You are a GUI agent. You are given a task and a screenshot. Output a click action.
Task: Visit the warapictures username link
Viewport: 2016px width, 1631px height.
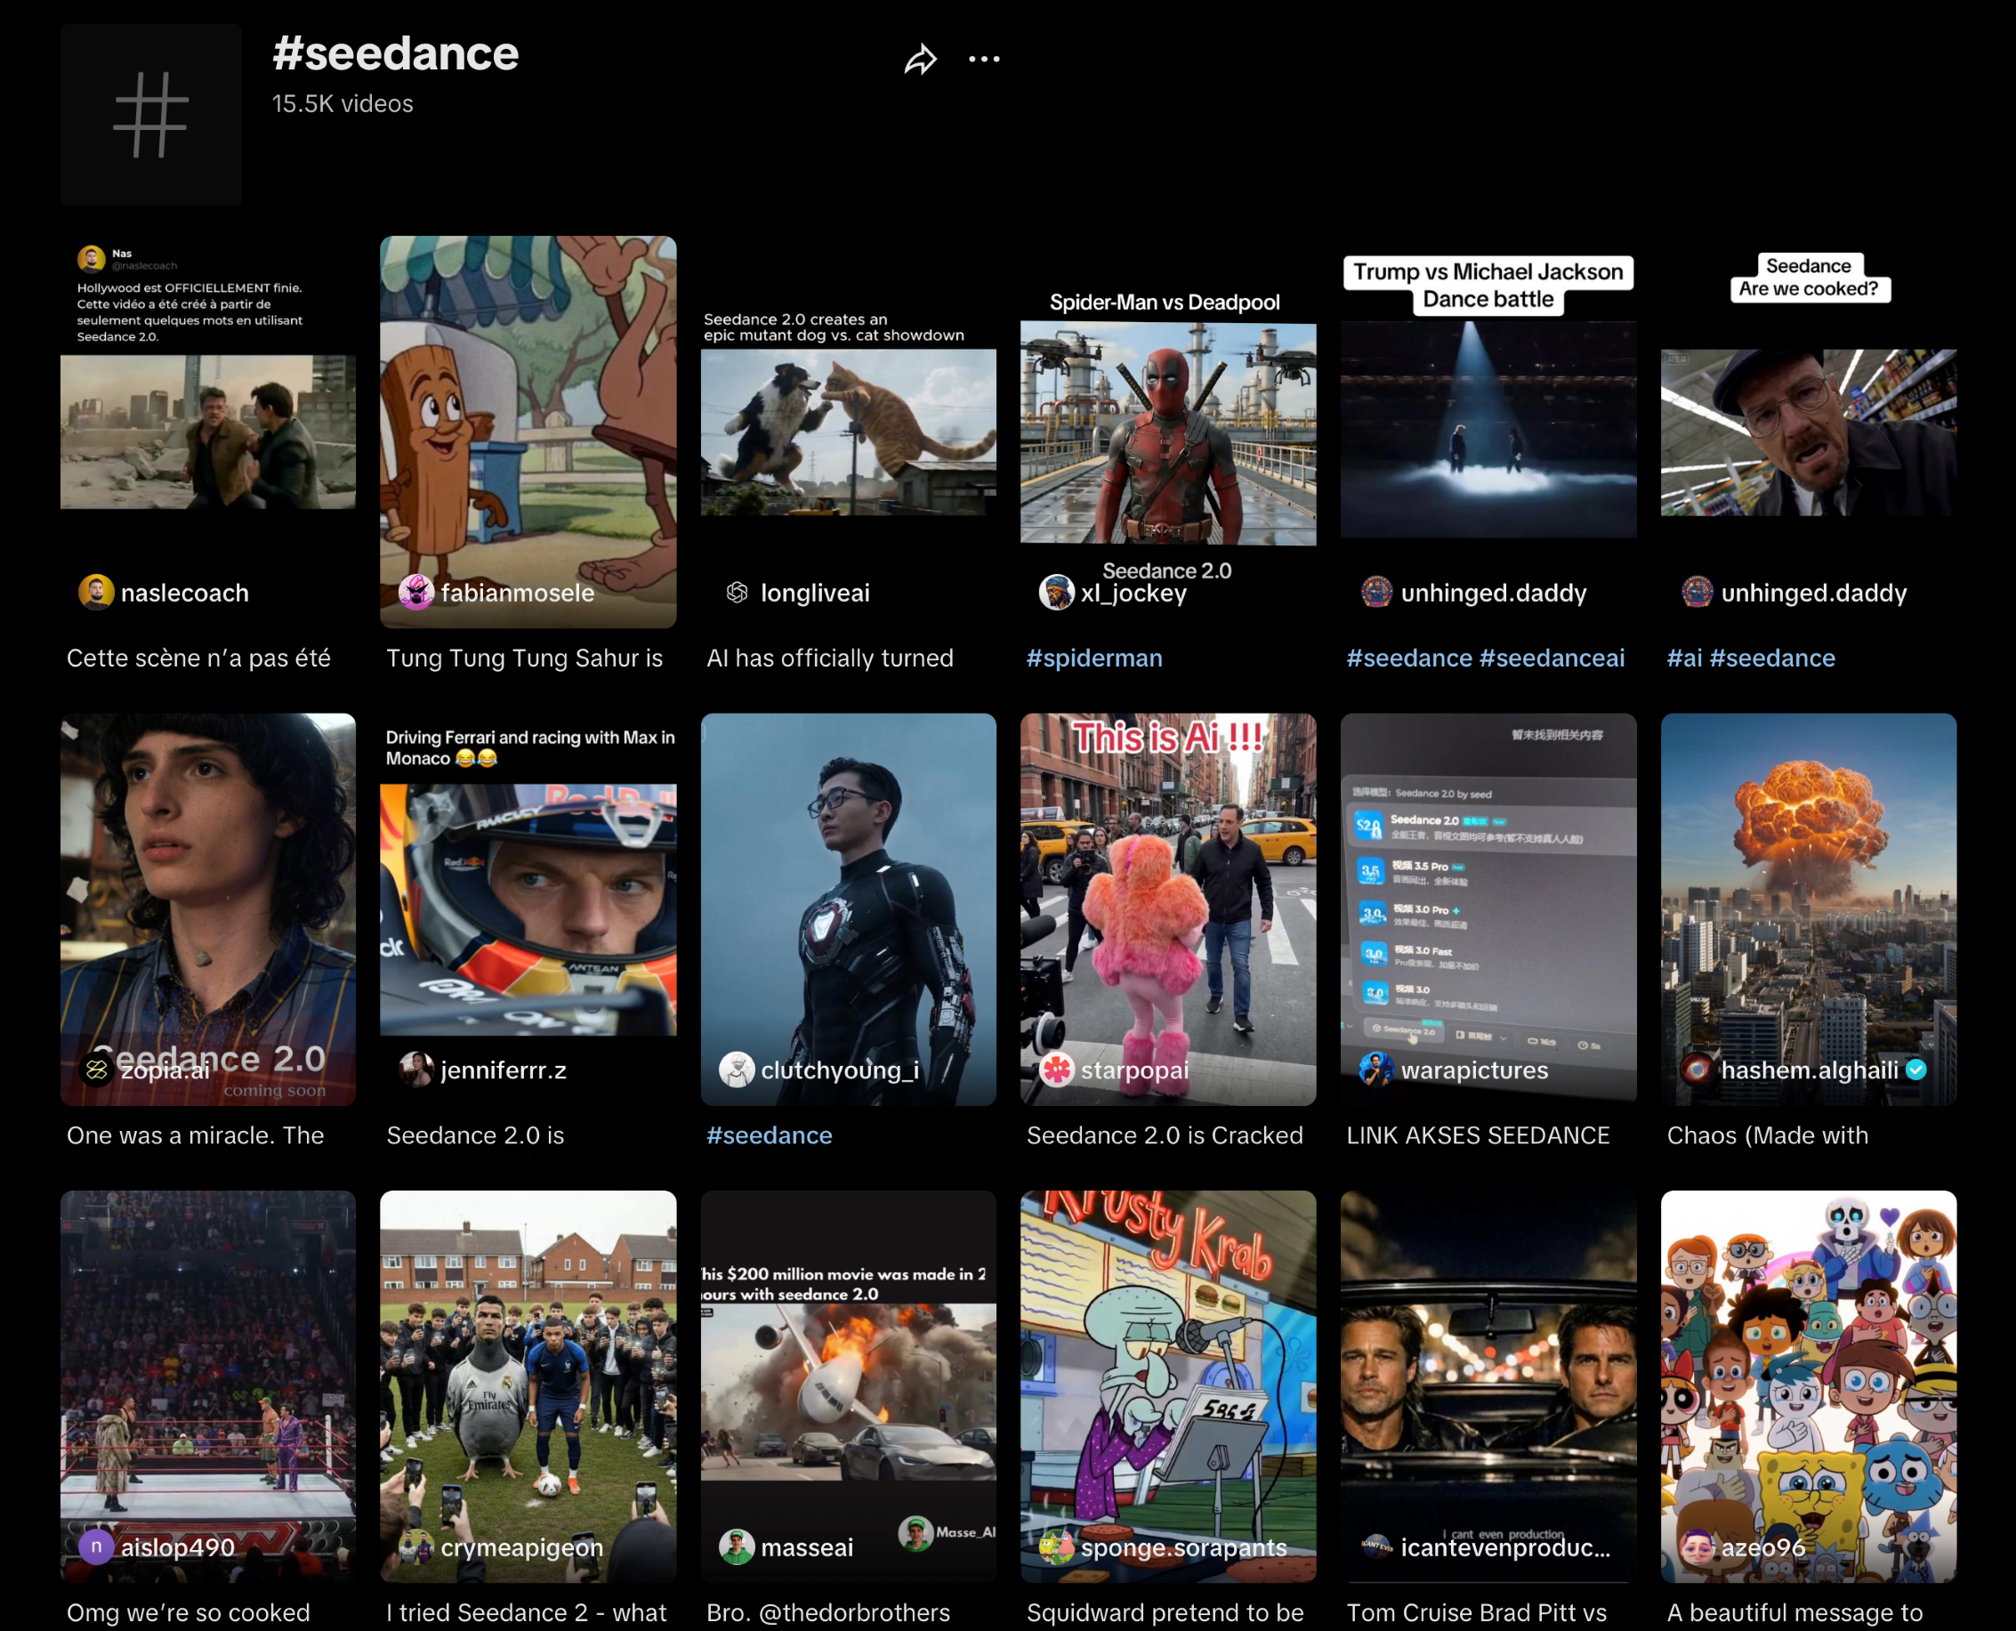click(1475, 1071)
